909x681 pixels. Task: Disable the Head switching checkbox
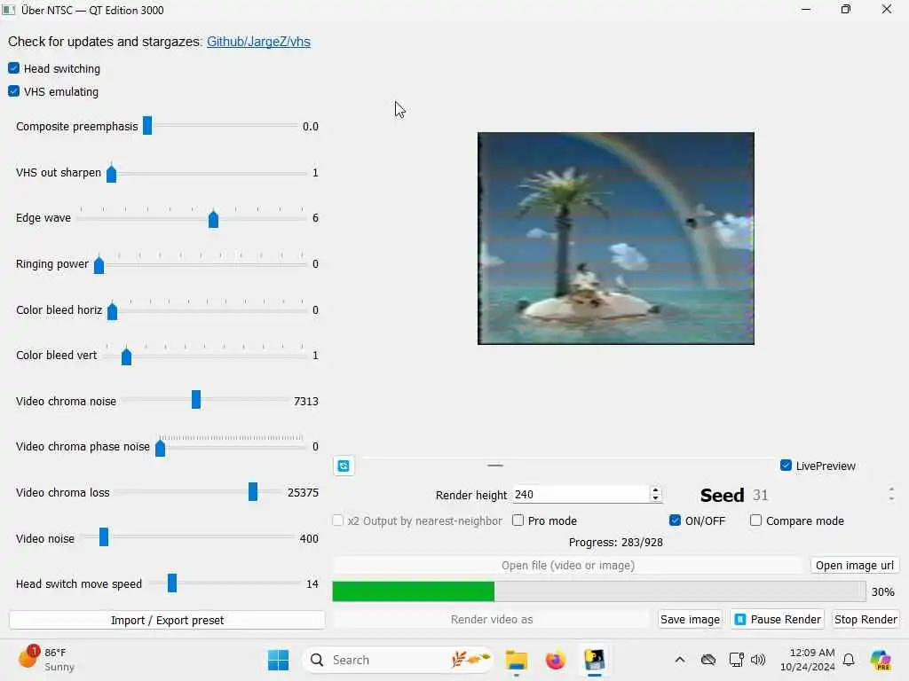[14, 68]
